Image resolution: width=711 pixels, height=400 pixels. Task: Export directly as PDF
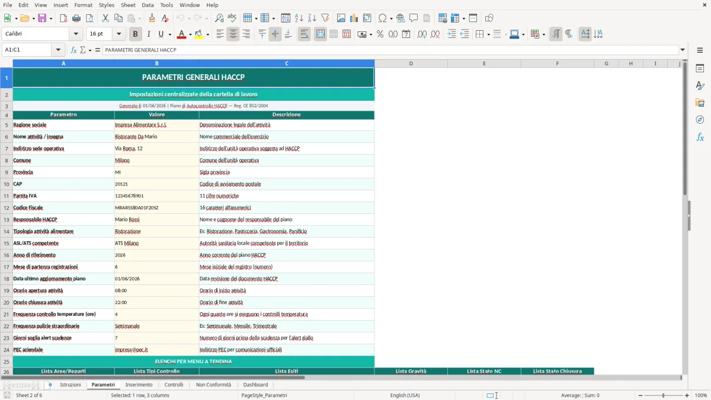pyautogui.click(x=63, y=18)
